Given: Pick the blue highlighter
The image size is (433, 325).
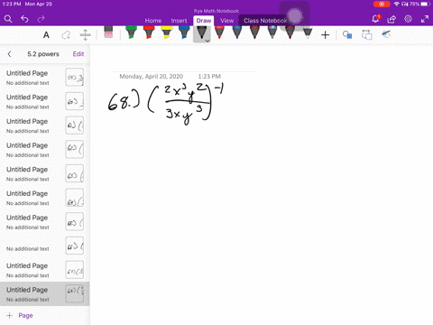Looking at the screenshot, I should click(x=184, y=32).
